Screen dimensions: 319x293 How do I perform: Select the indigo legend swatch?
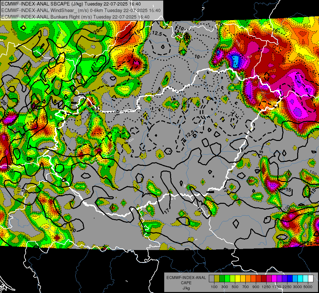pos(284,279)
